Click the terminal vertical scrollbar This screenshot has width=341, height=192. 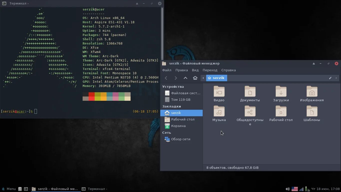pos(163,34)
